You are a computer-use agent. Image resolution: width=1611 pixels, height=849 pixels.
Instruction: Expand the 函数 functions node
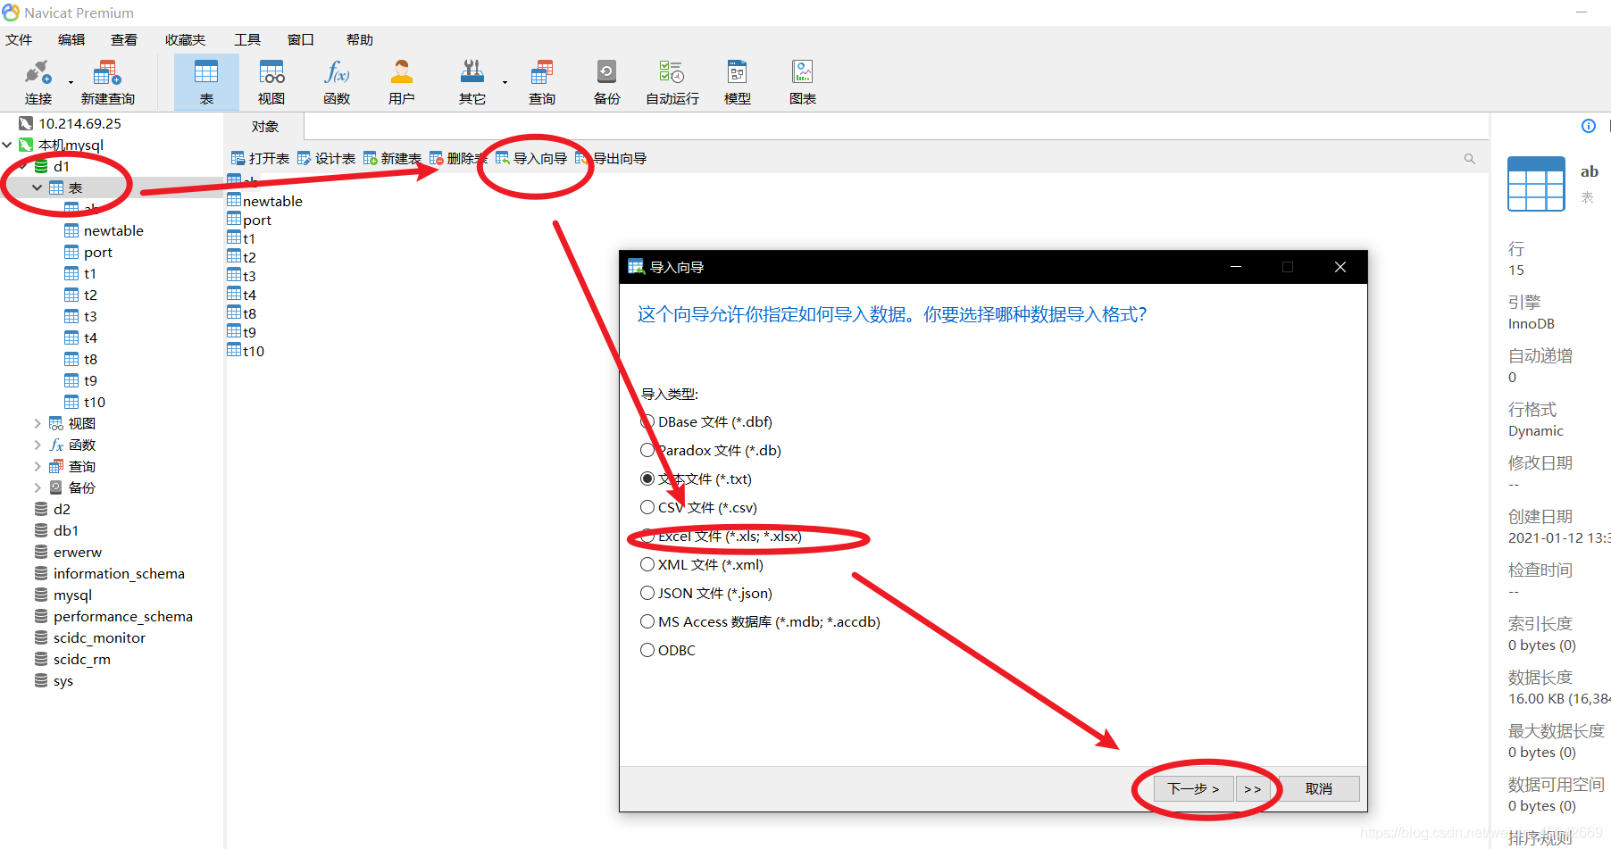point(38,445)
